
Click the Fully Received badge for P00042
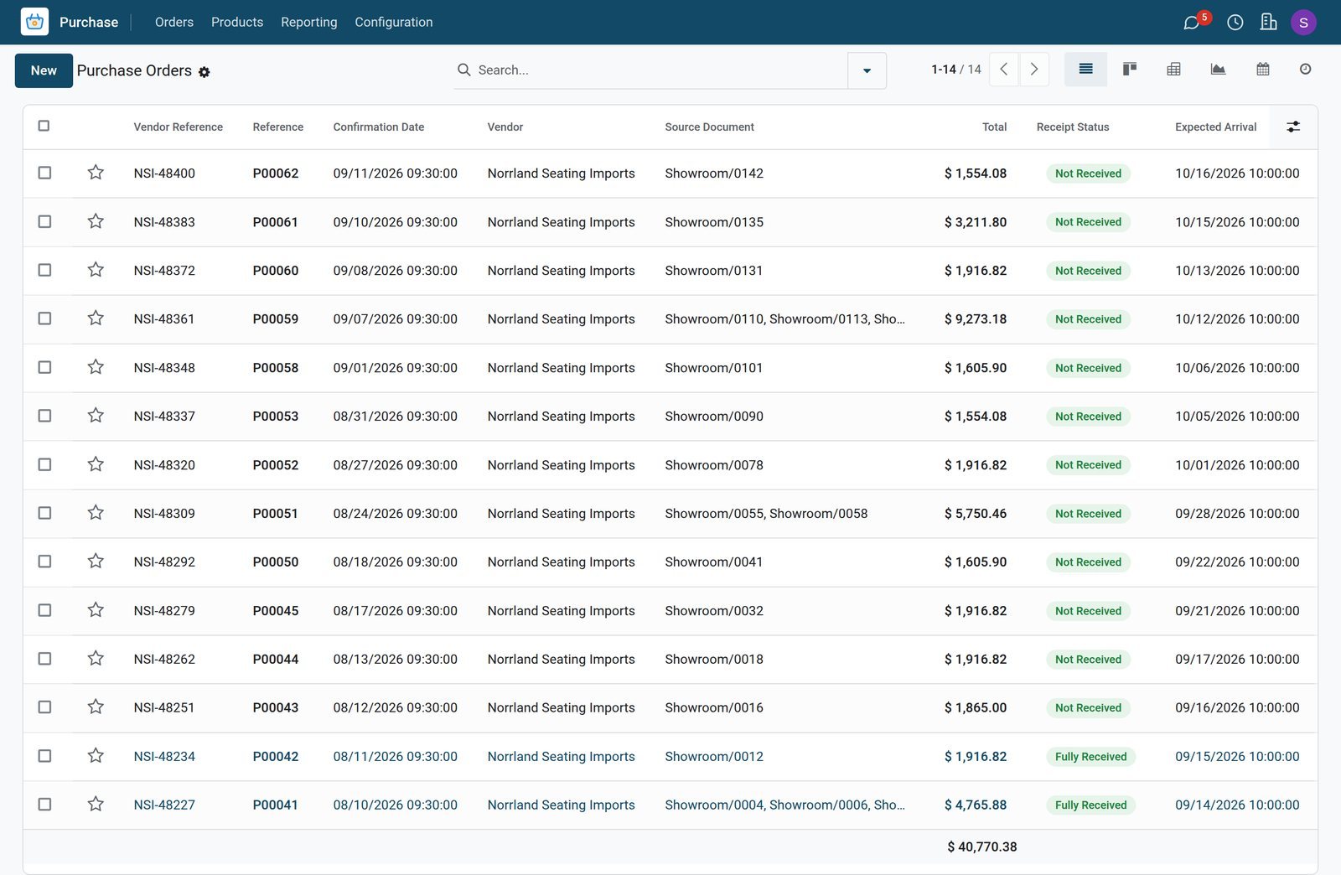coord(1090,757)
